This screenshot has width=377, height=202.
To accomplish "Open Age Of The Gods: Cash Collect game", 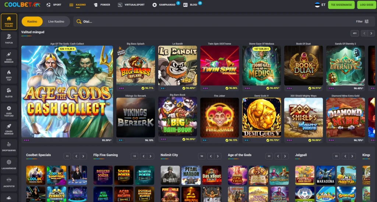I will click(x=67, y=91).
